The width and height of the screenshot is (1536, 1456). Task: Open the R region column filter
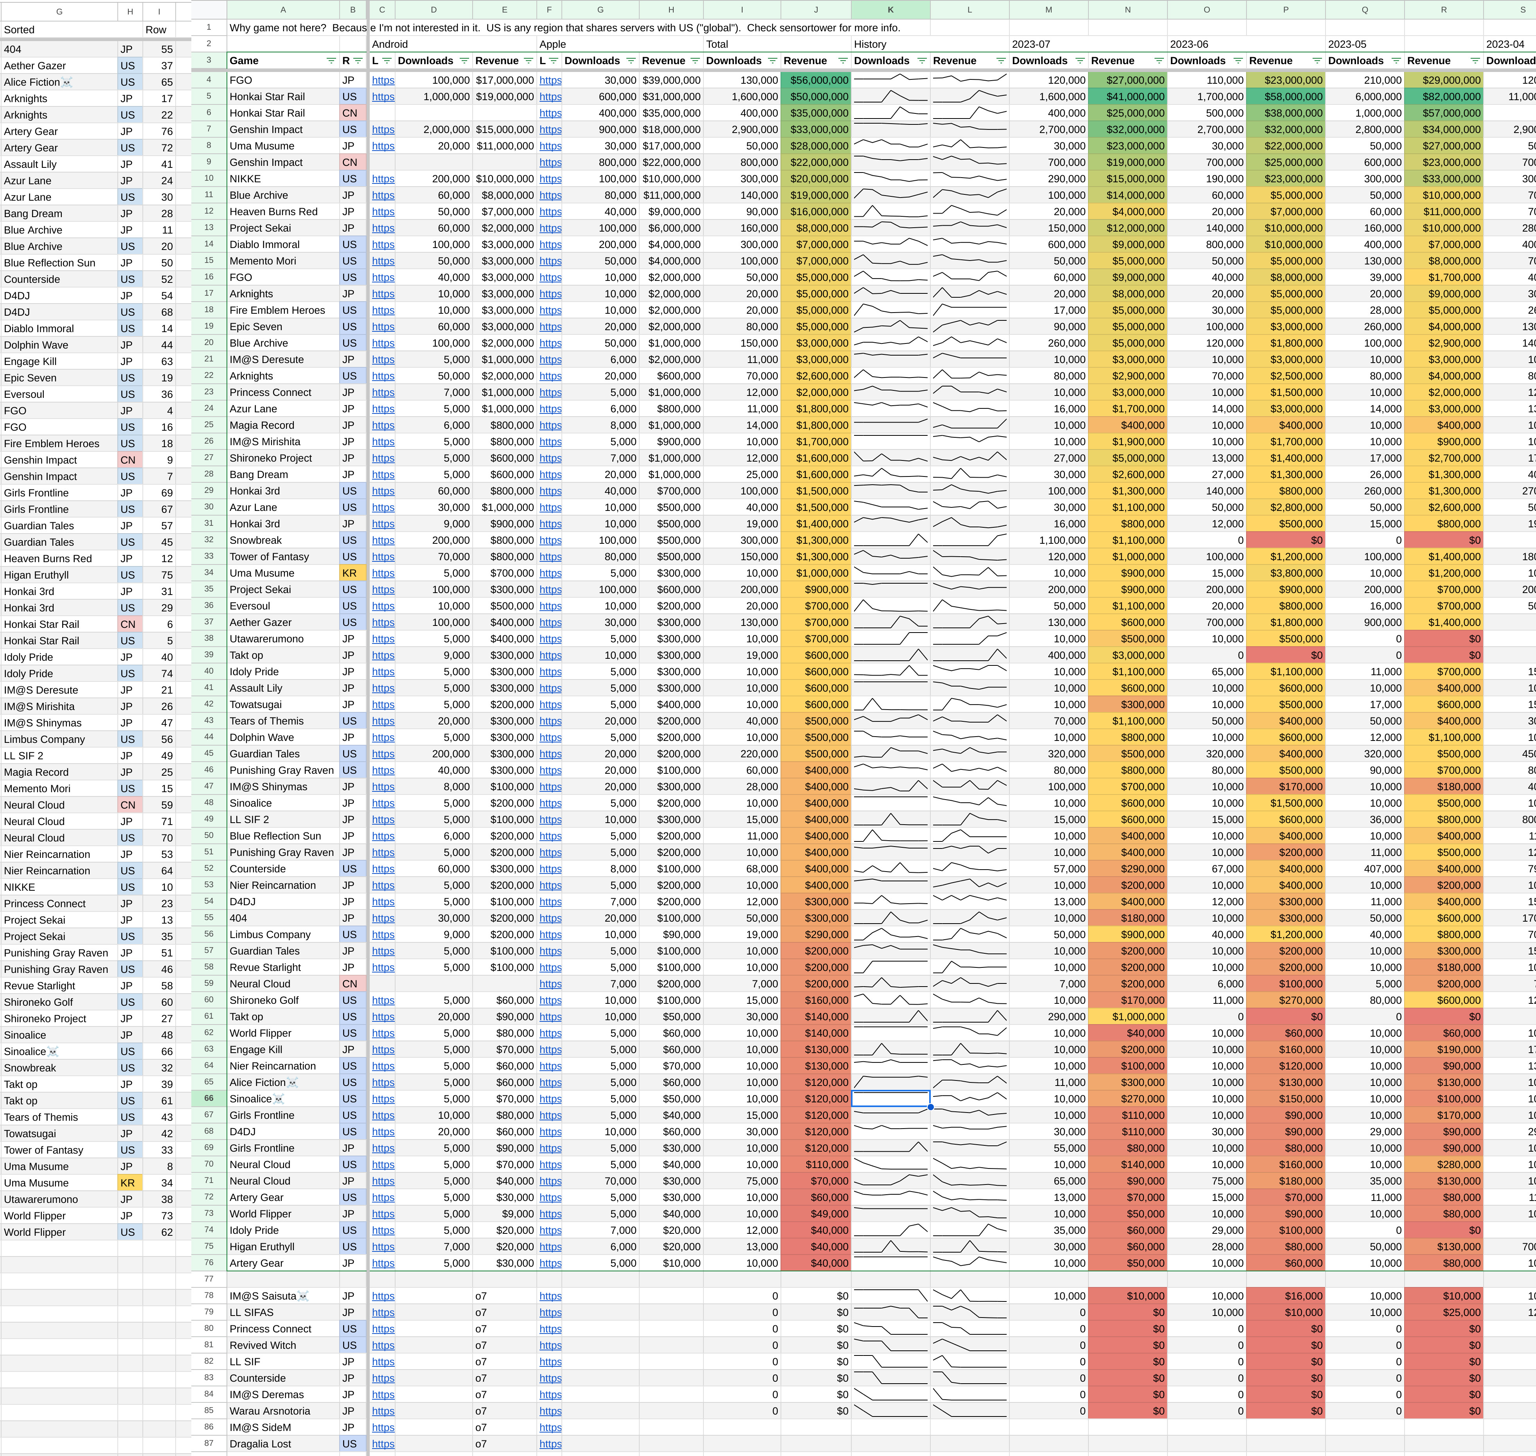[x=358, y=61]
